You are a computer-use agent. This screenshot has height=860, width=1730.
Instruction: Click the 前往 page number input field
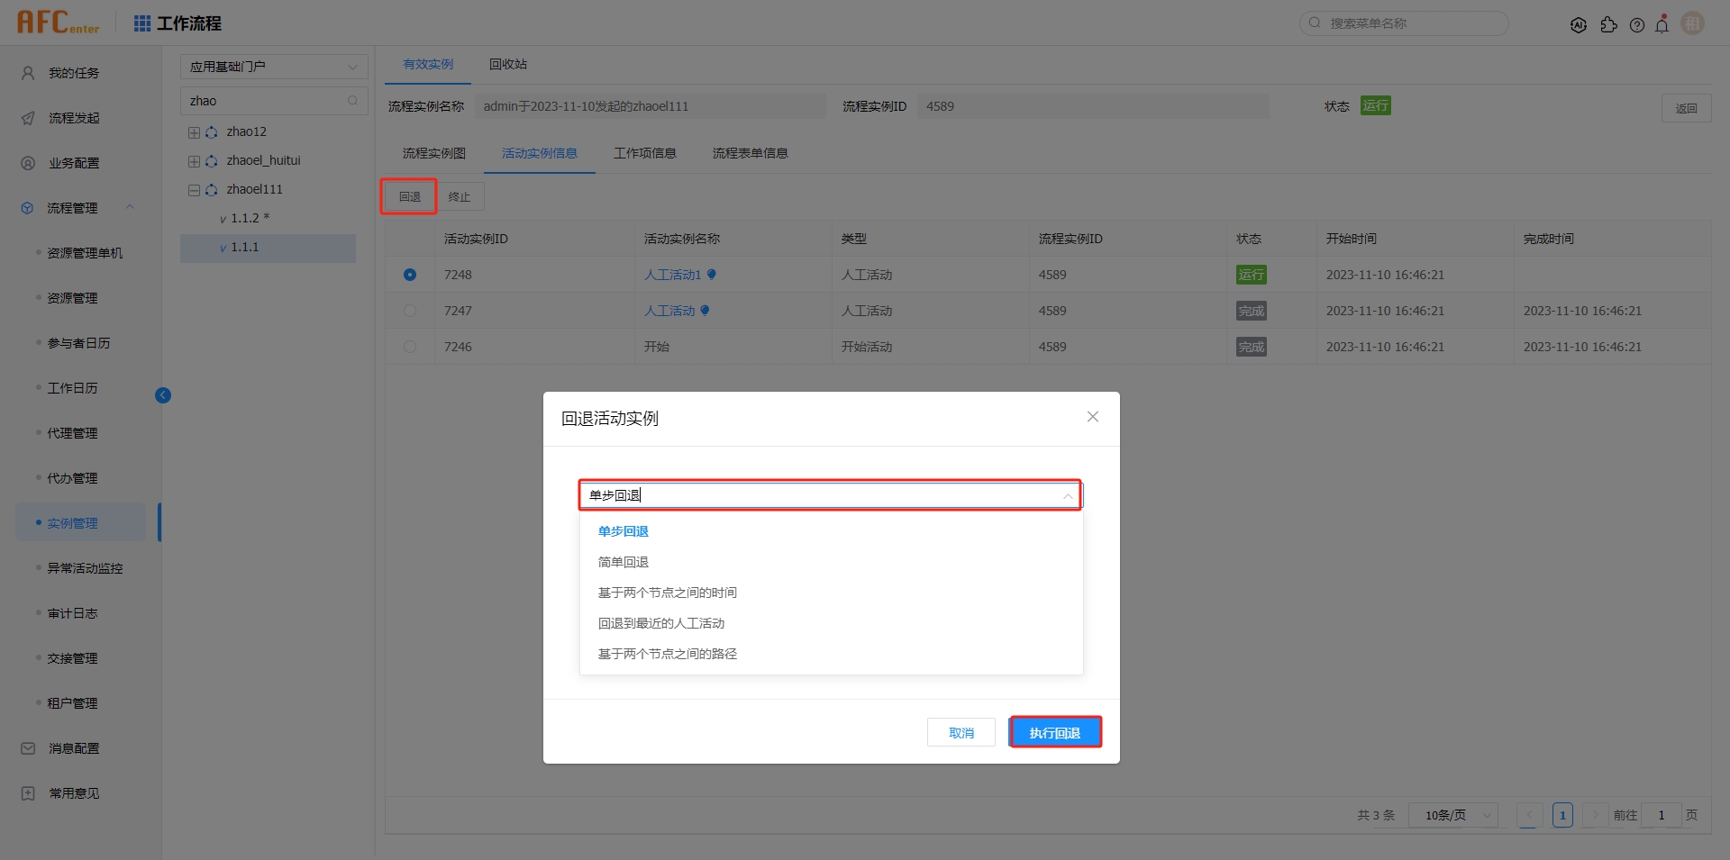coord(1661,815)
